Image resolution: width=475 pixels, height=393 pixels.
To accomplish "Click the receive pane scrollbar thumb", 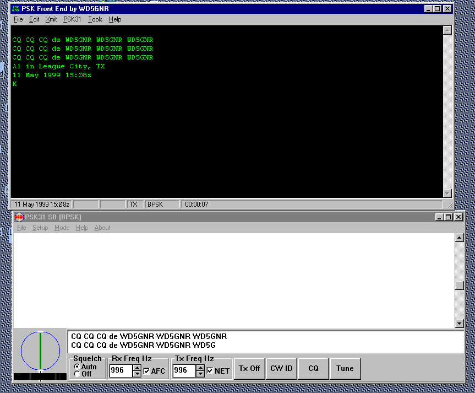I will tap(460, 285).
